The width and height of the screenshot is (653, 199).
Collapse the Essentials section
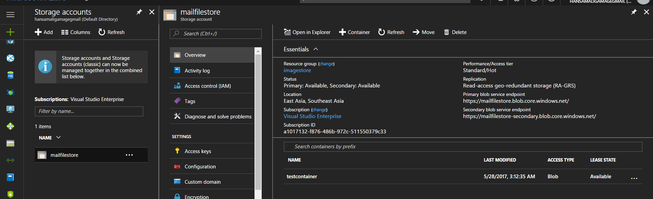coord(316,49)
